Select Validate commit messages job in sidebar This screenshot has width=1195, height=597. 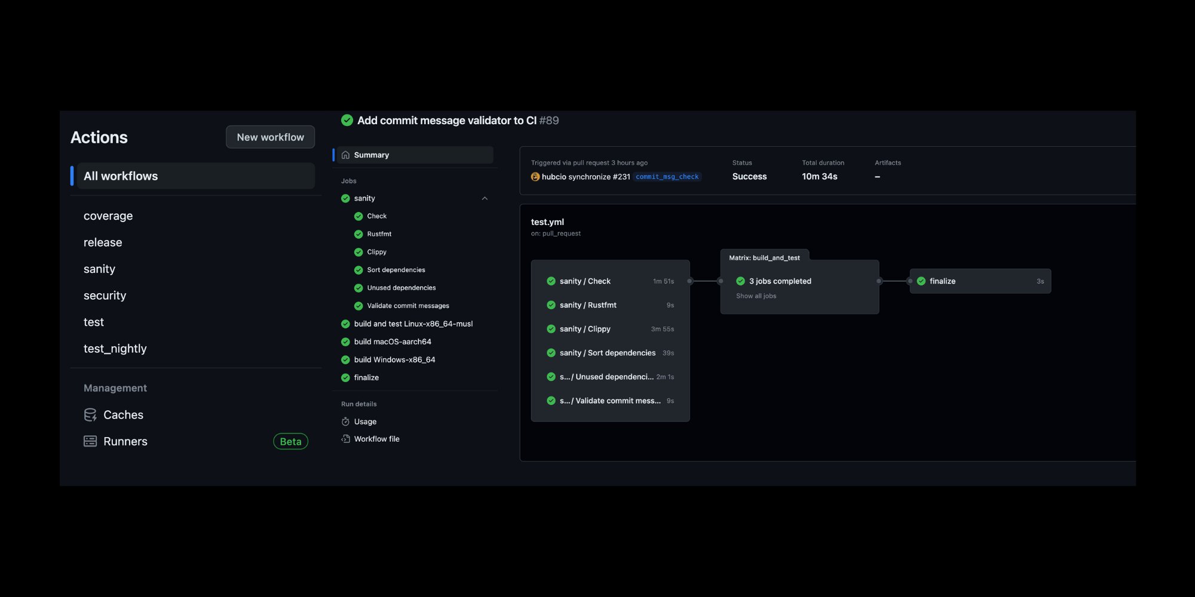407,306
